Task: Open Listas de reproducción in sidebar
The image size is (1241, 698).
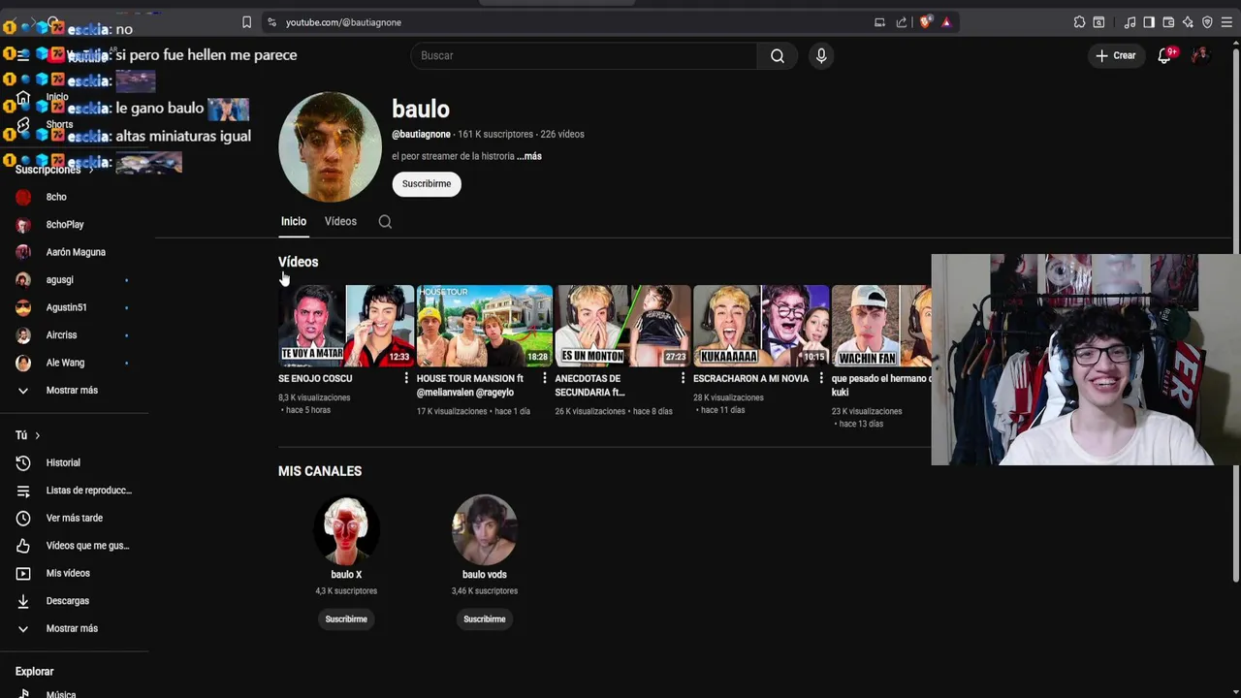Action: [x=74, y=491]
